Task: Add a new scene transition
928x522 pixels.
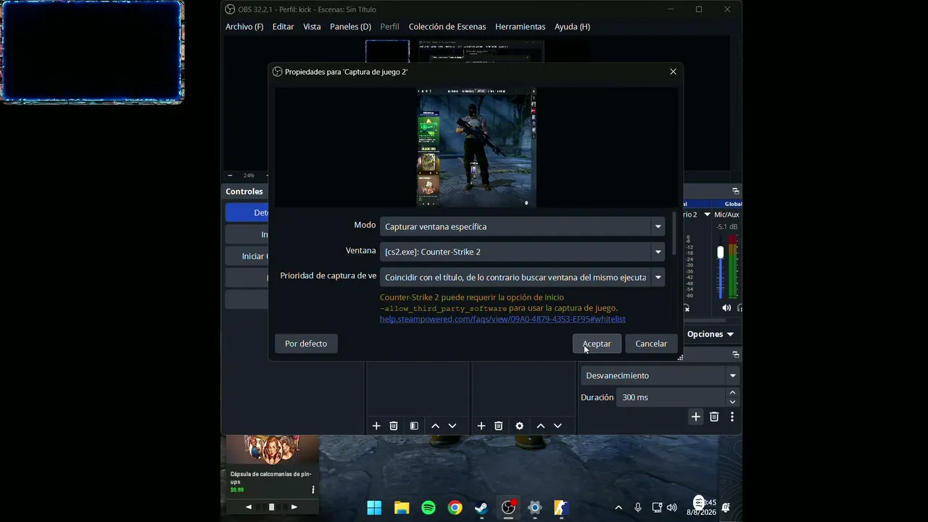Action: click(695, 416)
